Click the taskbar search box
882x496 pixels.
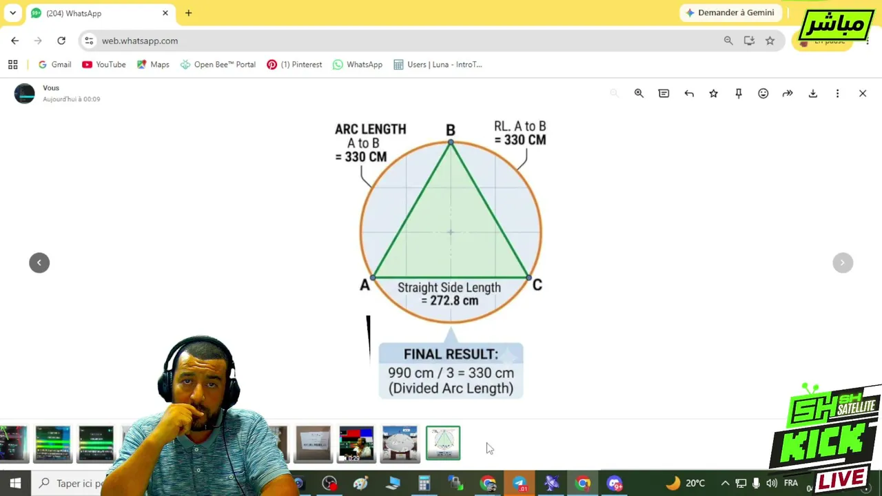point(69,484)
